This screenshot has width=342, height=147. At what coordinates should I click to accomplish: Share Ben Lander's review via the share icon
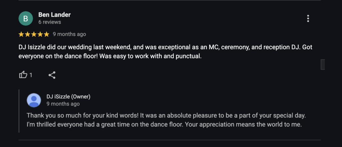pos(52,75)
